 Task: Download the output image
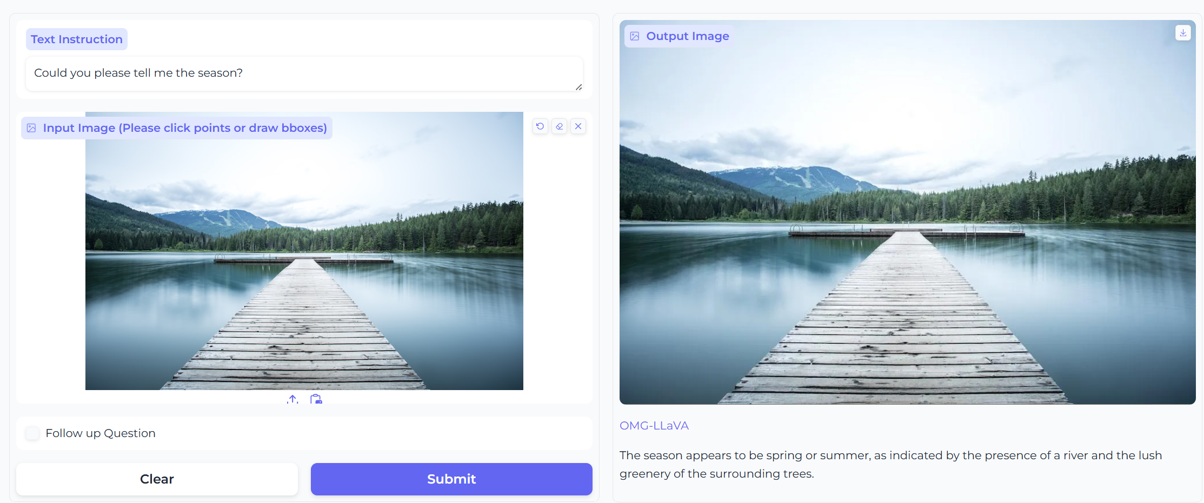1183,33
